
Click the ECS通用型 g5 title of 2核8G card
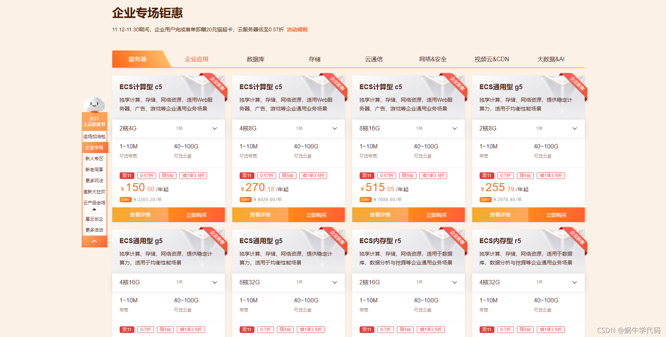501,87
